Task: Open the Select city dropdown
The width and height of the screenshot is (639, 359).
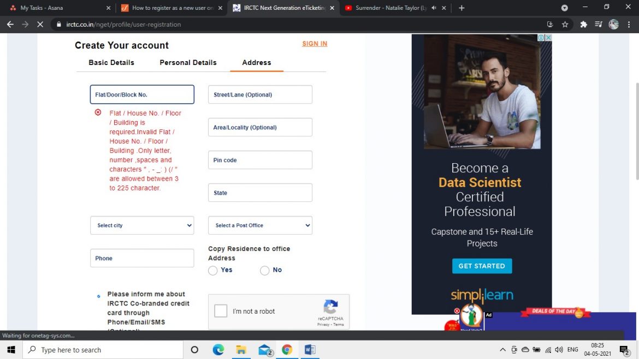Action: pos(142,225)
